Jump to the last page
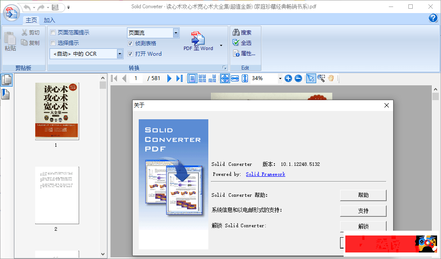Screen dimensions: 441x259 [179, 78]
